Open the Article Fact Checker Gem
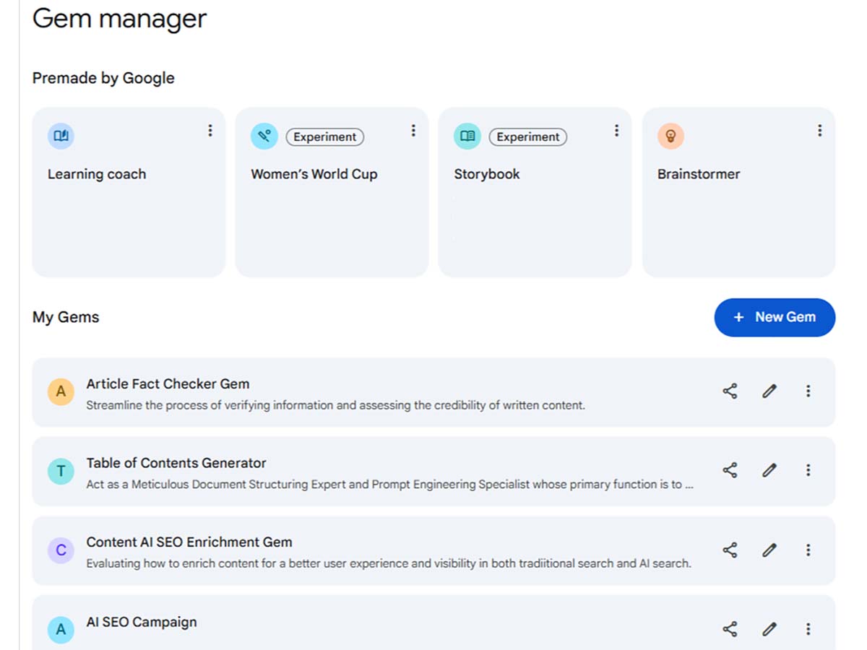This screenshot has height=650, width=867. [x=168, y=383]
